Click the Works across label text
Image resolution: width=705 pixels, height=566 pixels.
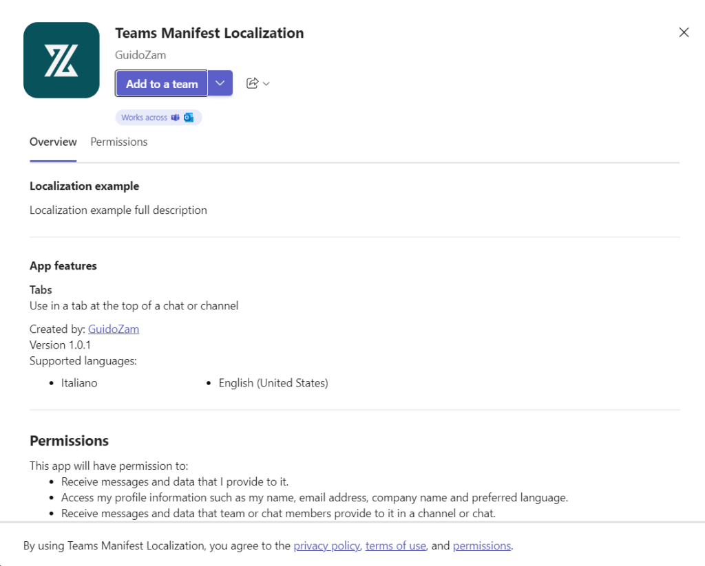144,118
